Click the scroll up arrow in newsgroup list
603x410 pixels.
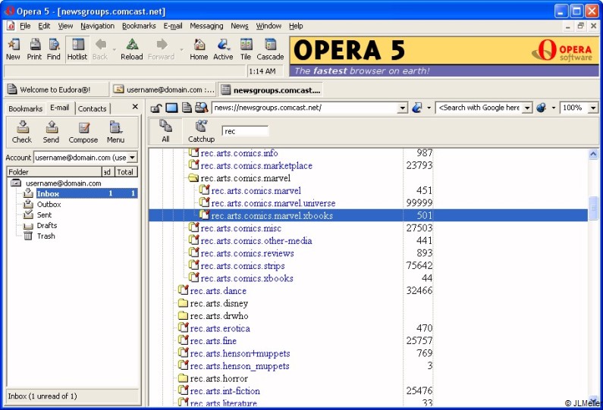593,155
